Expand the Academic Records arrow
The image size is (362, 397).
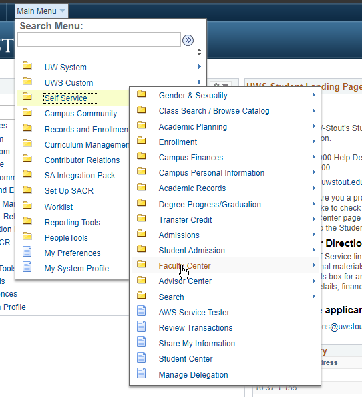pyautogui.click(x=314, y=188)
